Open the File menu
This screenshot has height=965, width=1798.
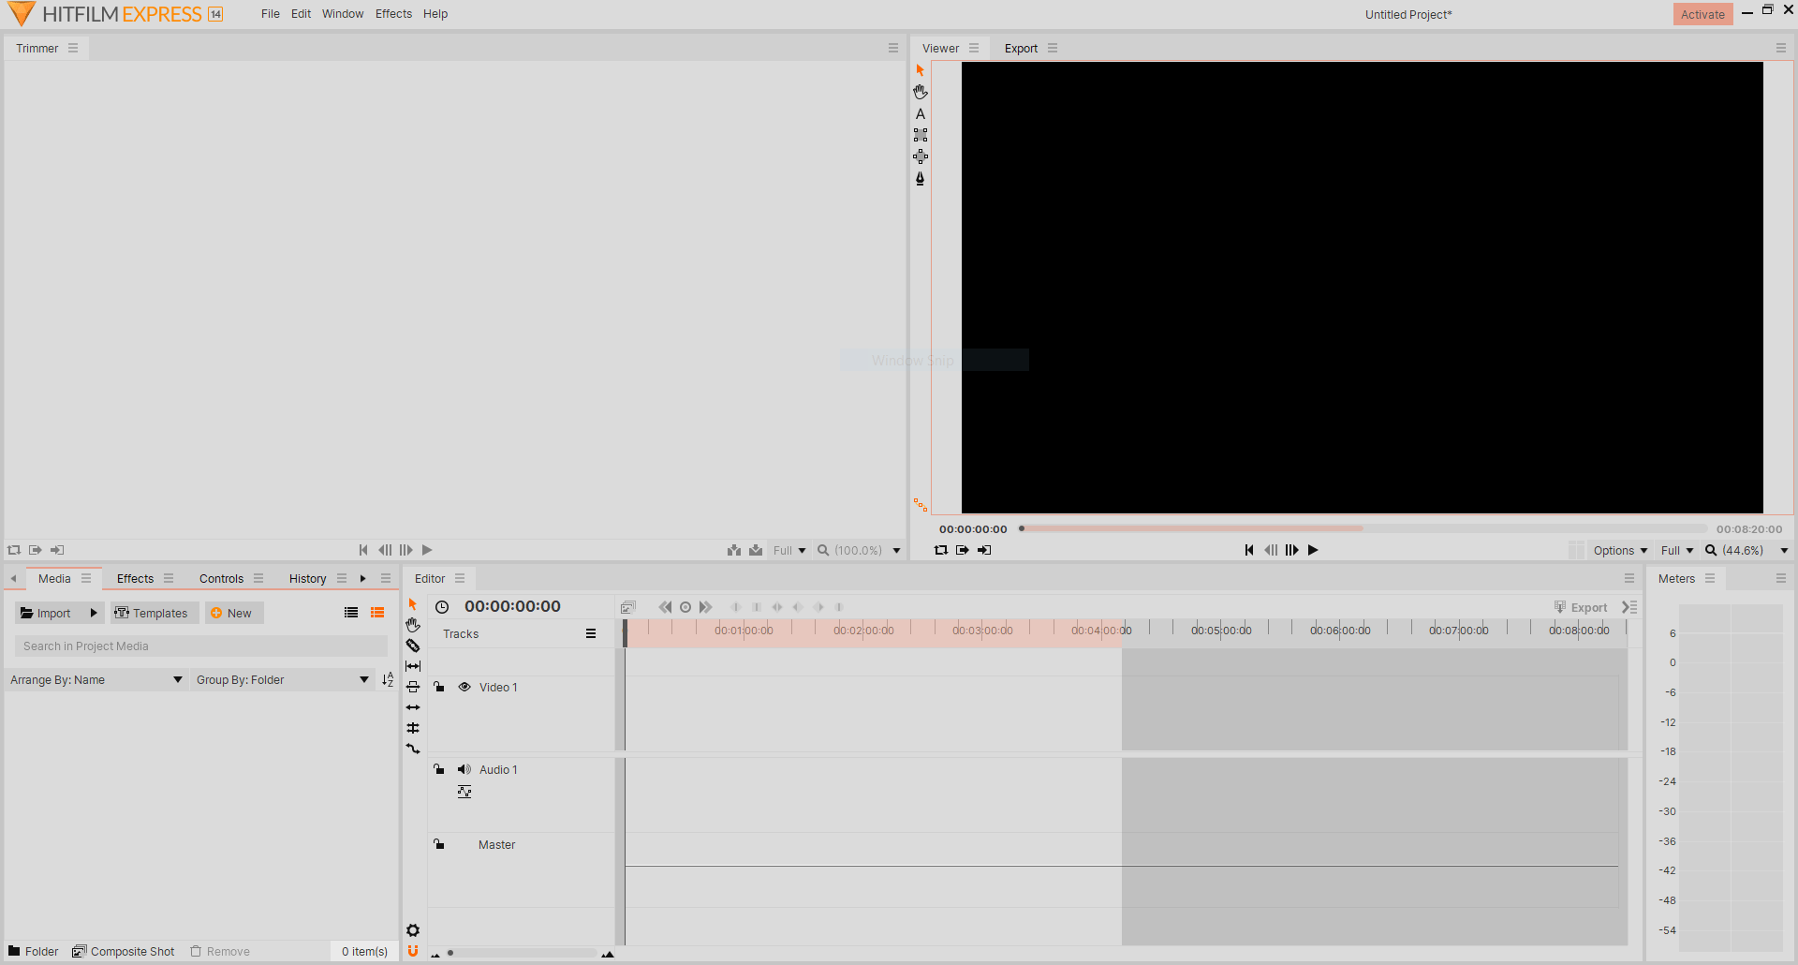coord(271,14)
